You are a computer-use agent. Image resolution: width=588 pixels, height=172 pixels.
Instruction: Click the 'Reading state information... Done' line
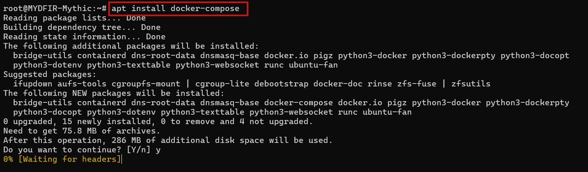click(84, 37)
